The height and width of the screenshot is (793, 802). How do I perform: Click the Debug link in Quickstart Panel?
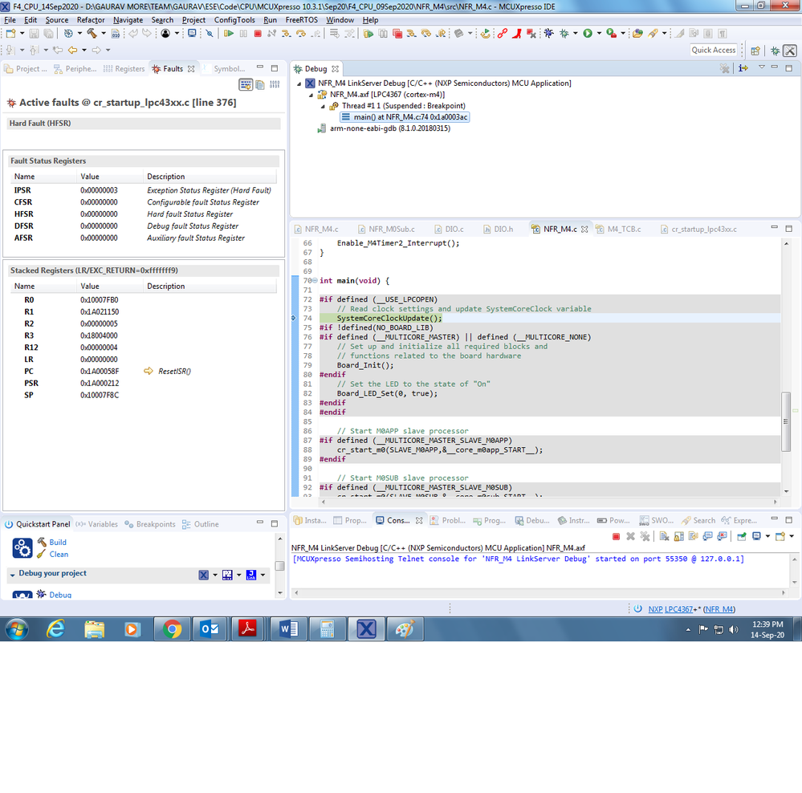[x=60, y=595]
